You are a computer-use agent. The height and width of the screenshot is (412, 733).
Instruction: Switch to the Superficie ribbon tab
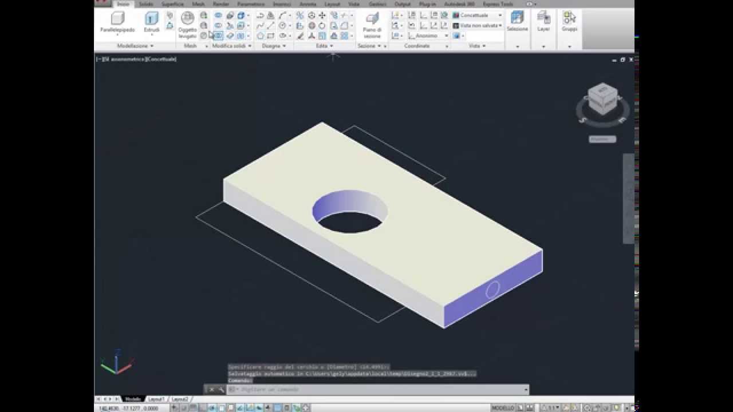coord(172,4)
